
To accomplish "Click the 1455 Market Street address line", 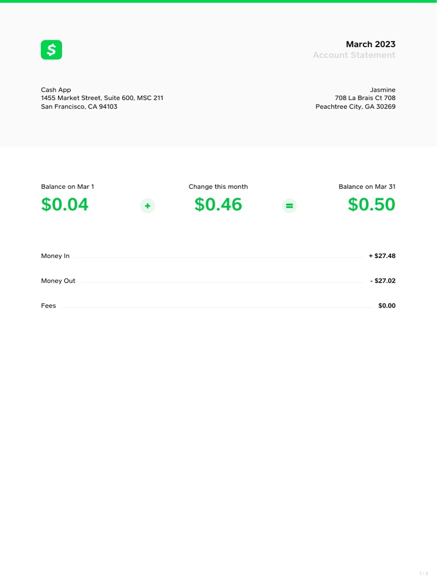I will click(102, 98).
